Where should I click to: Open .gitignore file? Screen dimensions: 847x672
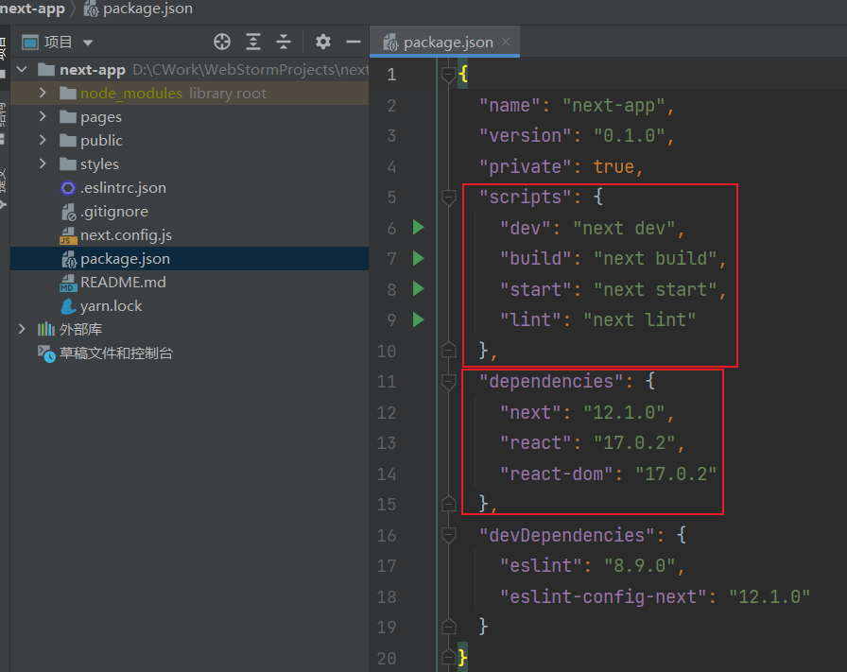[x=114, y=212]
